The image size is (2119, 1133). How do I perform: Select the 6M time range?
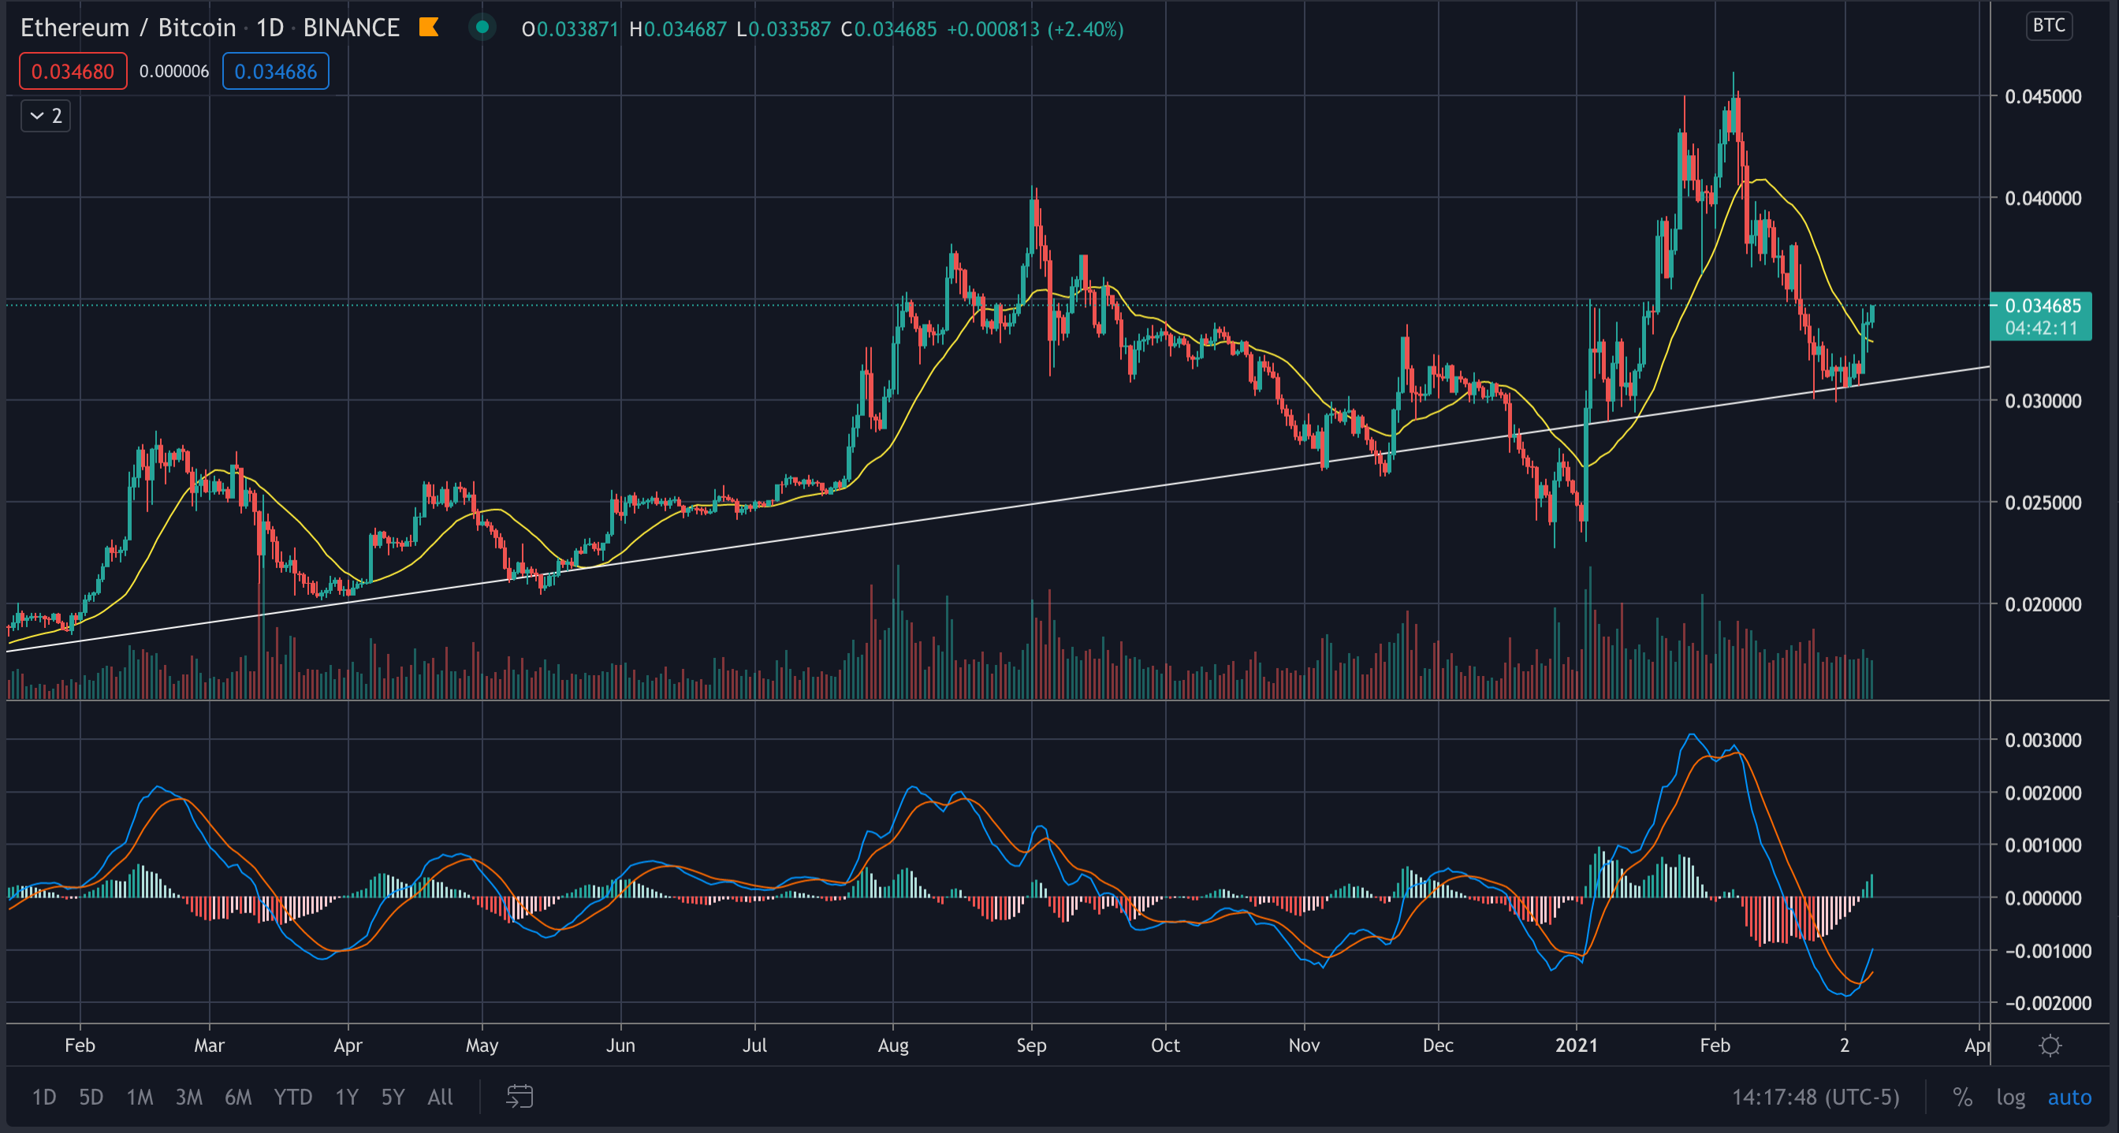[x=239, y=1097]
